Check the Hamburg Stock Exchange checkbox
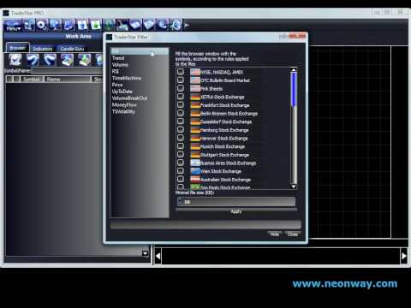The image size is (411, 308). [181, 129]
